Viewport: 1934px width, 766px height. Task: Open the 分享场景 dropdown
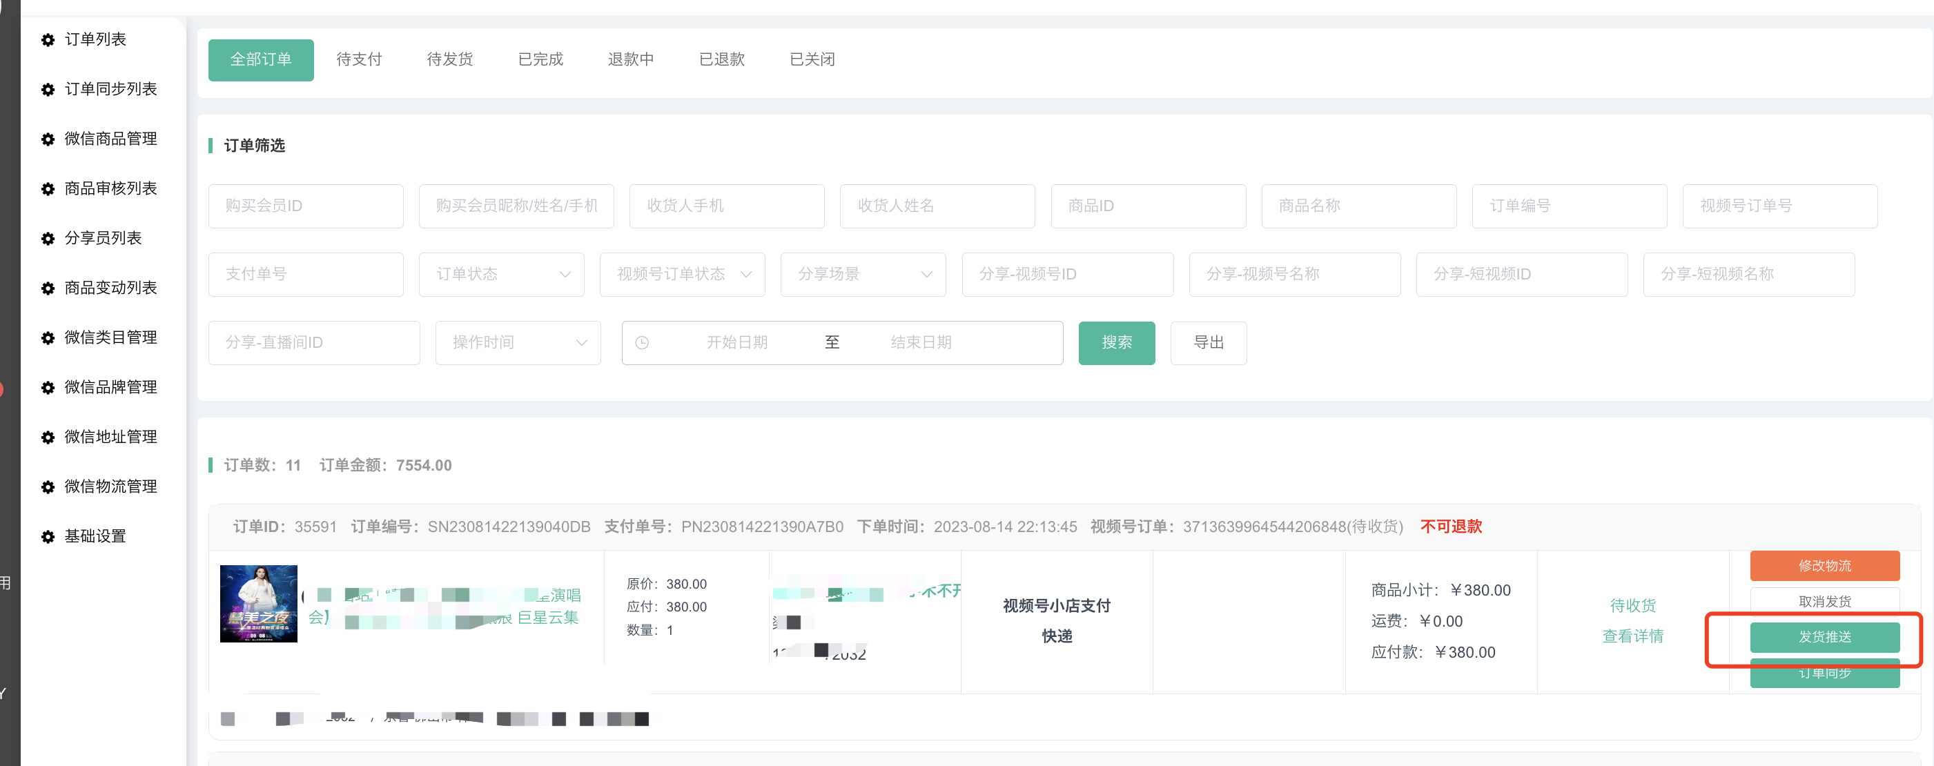pos(863,274)
